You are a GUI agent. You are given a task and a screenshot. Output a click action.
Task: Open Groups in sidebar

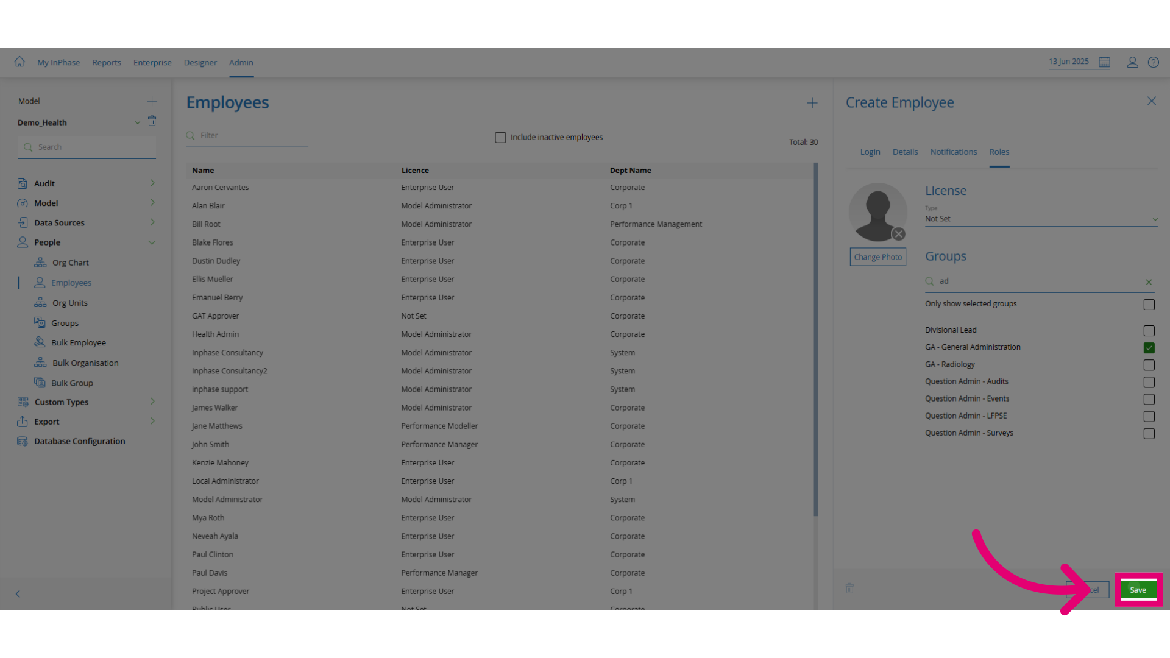pos(65,323)
